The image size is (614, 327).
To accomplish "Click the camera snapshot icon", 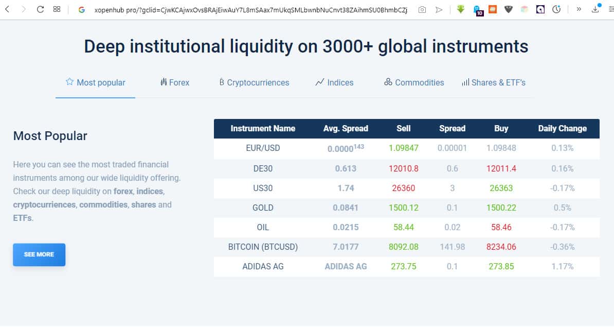I will [x=422, y=10].
